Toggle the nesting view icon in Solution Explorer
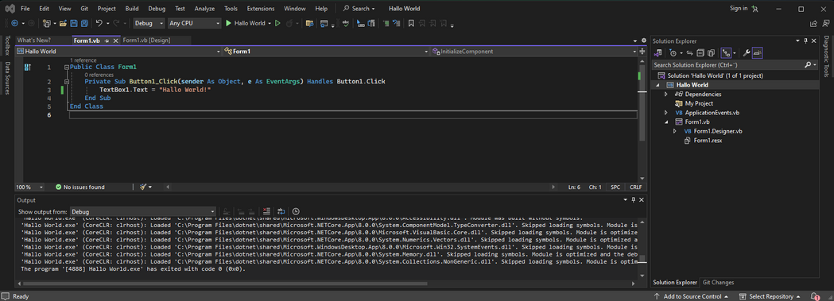 726,52
